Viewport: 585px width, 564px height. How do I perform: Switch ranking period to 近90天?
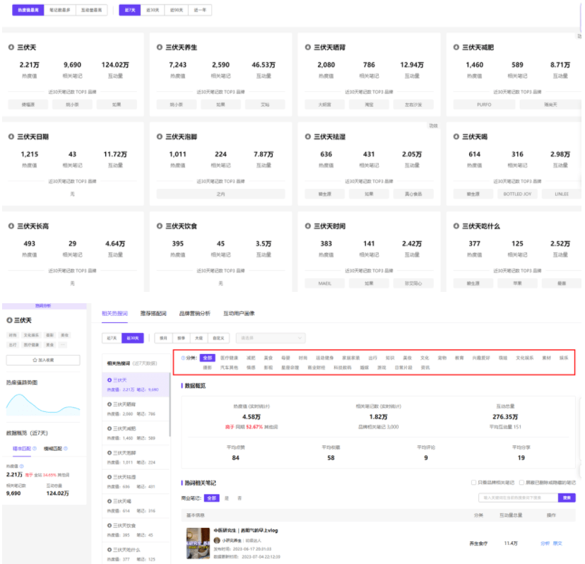[177, 10]
